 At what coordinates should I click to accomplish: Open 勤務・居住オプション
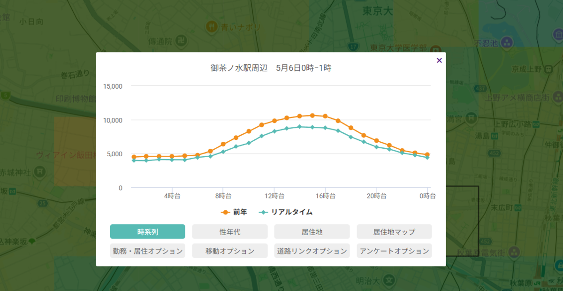coord(148,251)
